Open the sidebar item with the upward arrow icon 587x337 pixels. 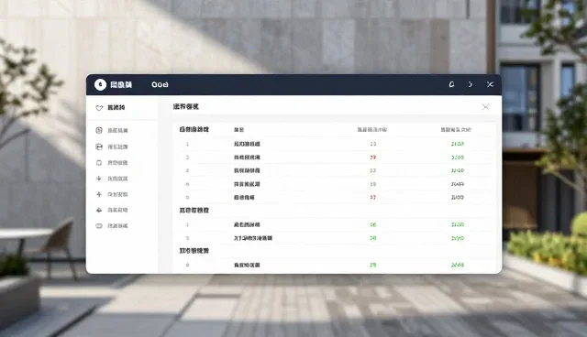(x=112, y=194)
